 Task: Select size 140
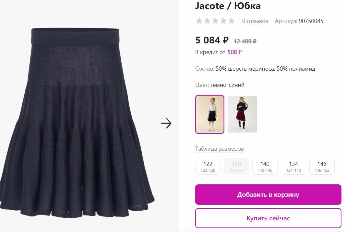pos(265,166)
